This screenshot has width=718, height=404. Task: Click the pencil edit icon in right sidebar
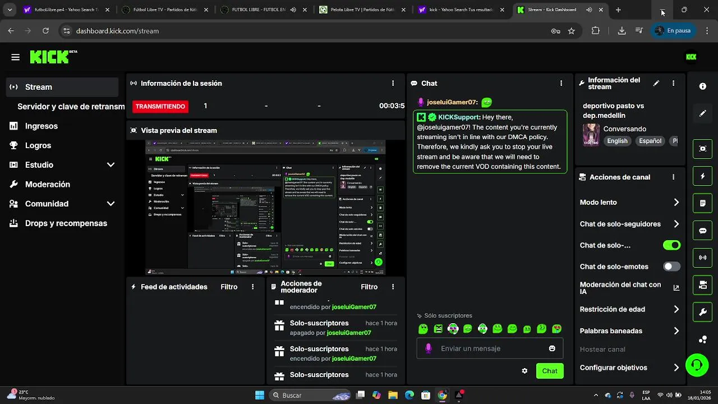pos(703,113)
